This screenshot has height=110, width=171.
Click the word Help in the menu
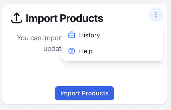click(86, 51)
